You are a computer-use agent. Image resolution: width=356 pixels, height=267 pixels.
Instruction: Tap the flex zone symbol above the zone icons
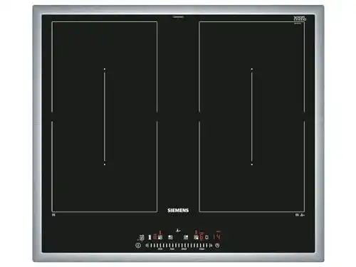[x=178, y=230]
